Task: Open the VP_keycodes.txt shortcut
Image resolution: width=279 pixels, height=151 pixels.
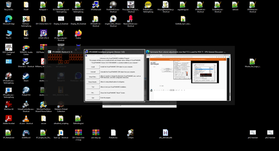Action: [x=61, y=33]
